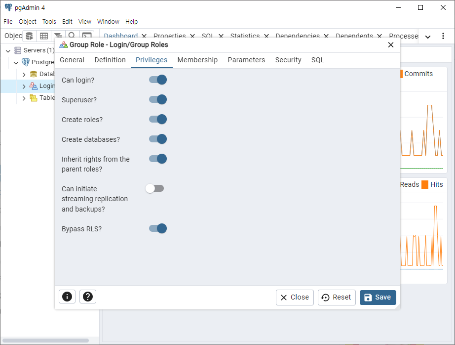Screen dimensions: 455x345
Task: Open the Edit menu
Action: click(67, 22)
